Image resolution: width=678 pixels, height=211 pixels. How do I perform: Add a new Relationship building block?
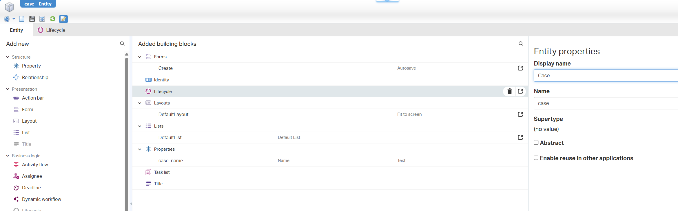[x=35, y=77]
